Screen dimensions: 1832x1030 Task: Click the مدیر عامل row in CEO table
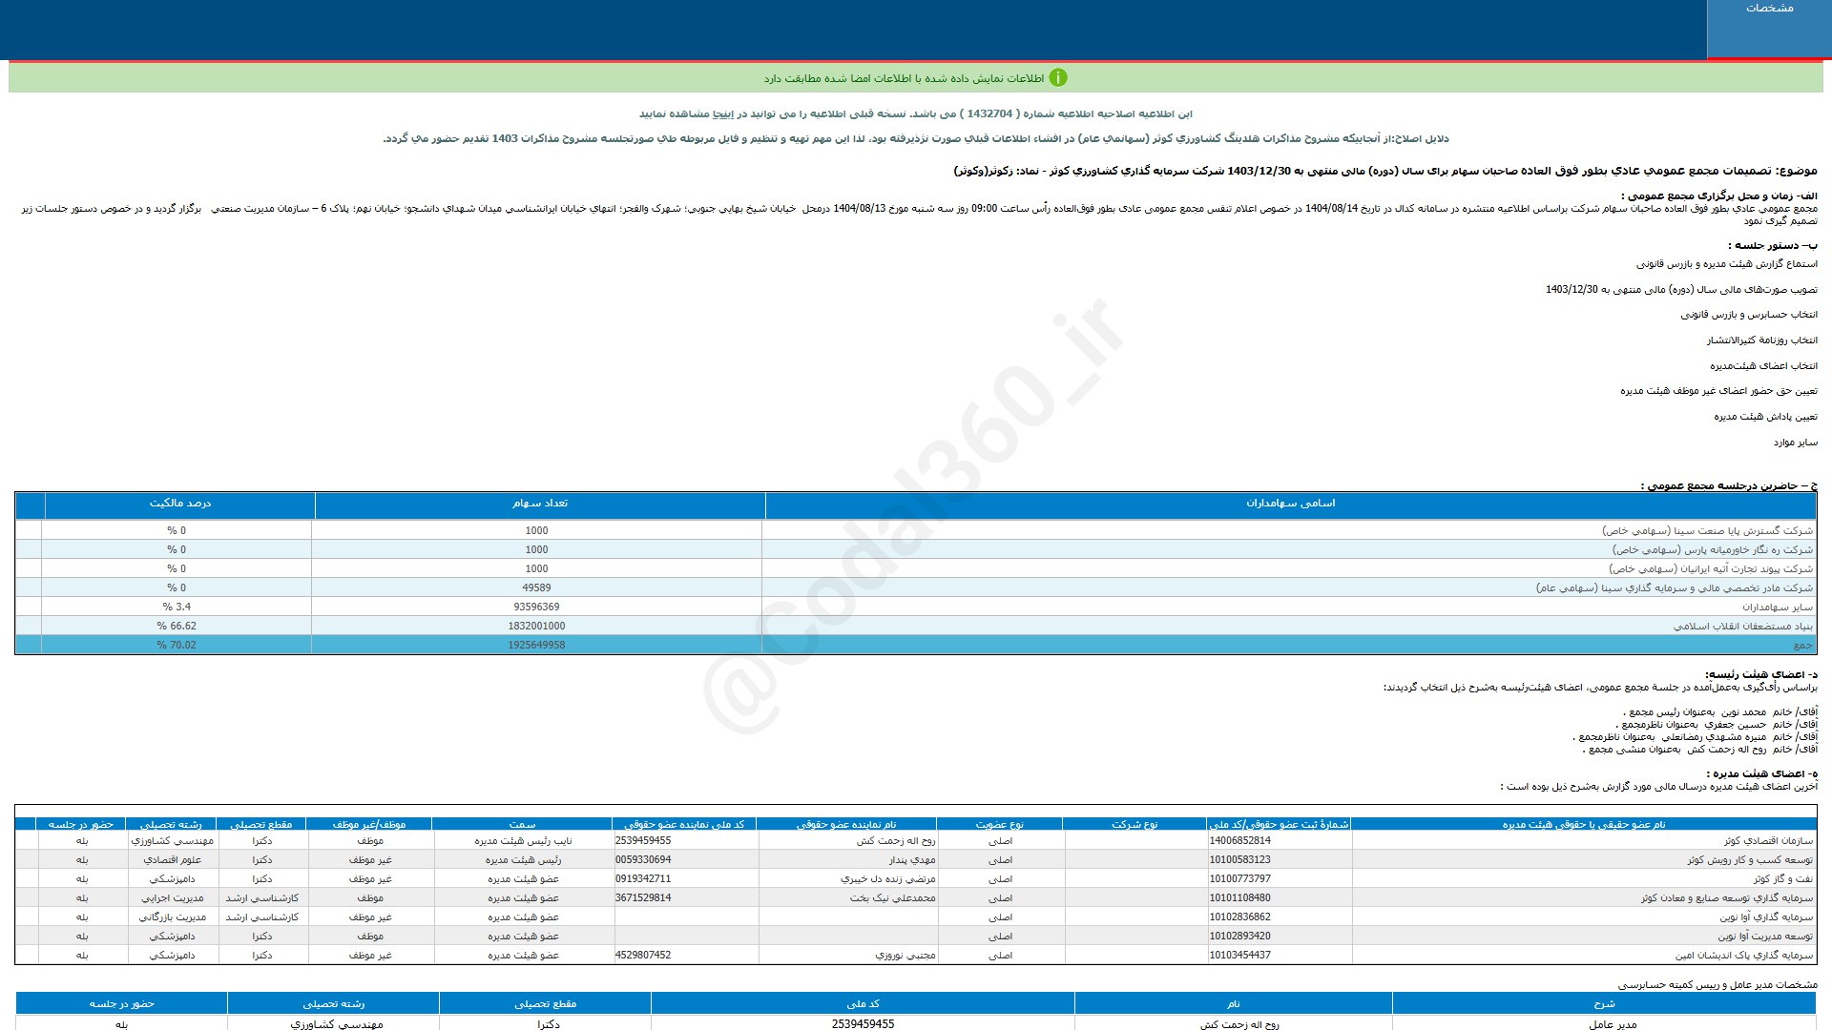[x=1613, y=1024]
